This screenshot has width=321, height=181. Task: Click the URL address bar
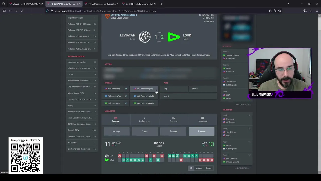[x=160, y=11]
